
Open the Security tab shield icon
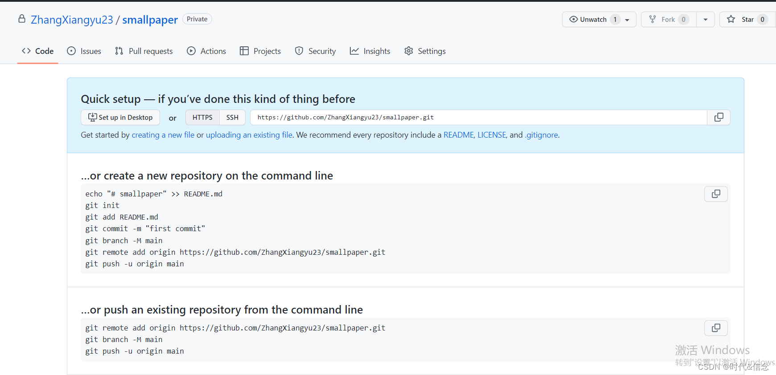(299, 51)
